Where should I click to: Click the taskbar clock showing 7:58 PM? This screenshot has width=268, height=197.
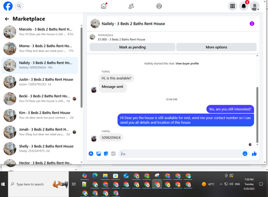tap(249, 184)
